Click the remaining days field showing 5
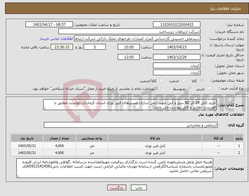The image size is (249, 196). point(95,47)
